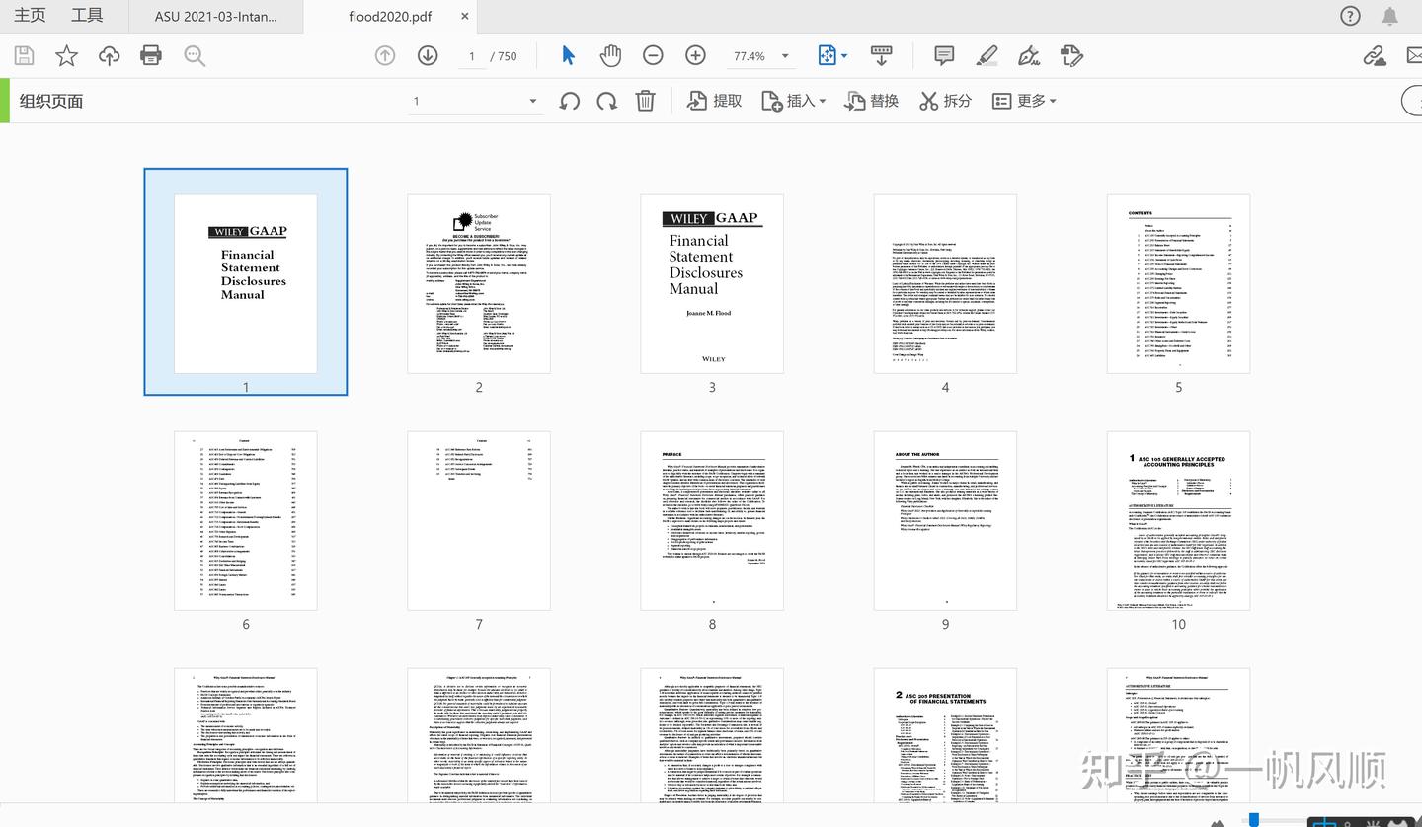
Task: Switch to the ASU 2021-03 document tab
Action: click(216, 17)
